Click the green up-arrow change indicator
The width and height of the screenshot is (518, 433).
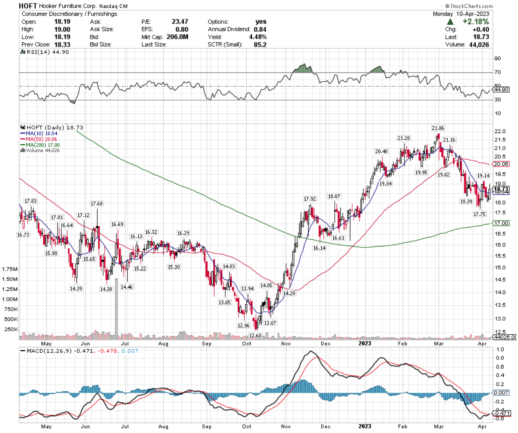pyautogui.click(x=450, y=21)
